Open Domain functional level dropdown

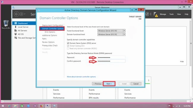pyautogui.click(x=124, y=34)
